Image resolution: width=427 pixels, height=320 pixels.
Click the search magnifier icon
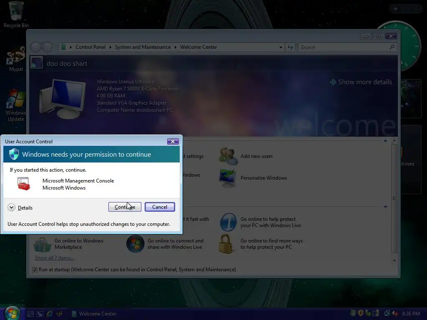click(392, 47)
